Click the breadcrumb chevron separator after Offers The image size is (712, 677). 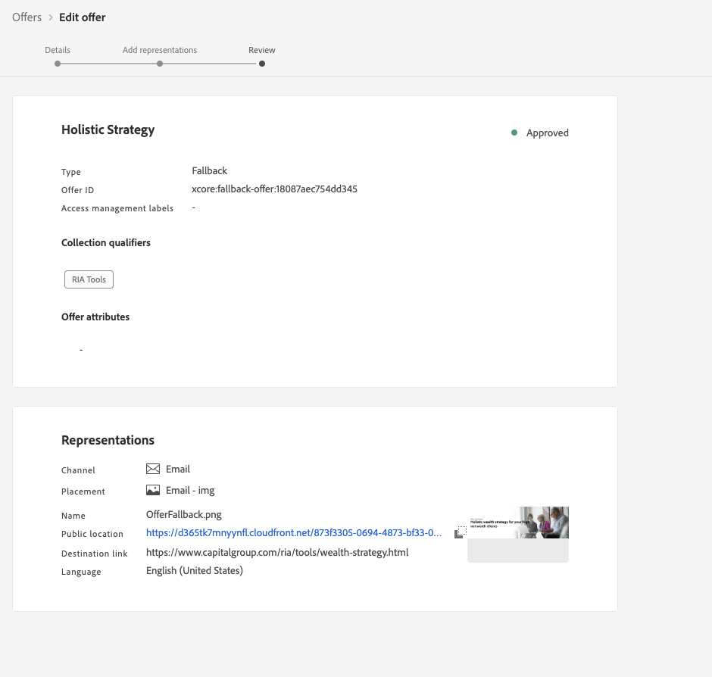pyautogui.click(x=51, y=17)
